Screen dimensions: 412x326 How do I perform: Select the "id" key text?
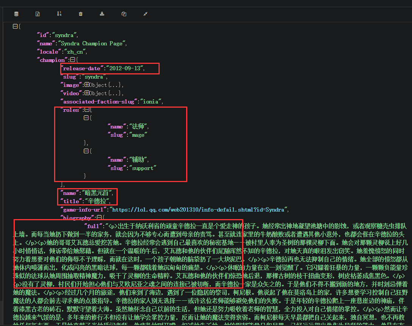[x=43, y=35]
